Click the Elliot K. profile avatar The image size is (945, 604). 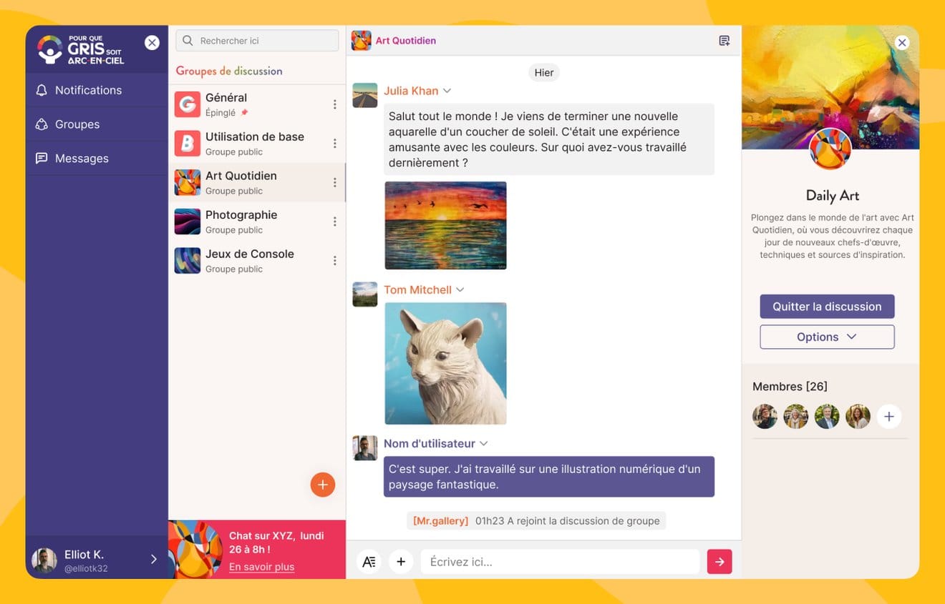[x=44, y=560]
